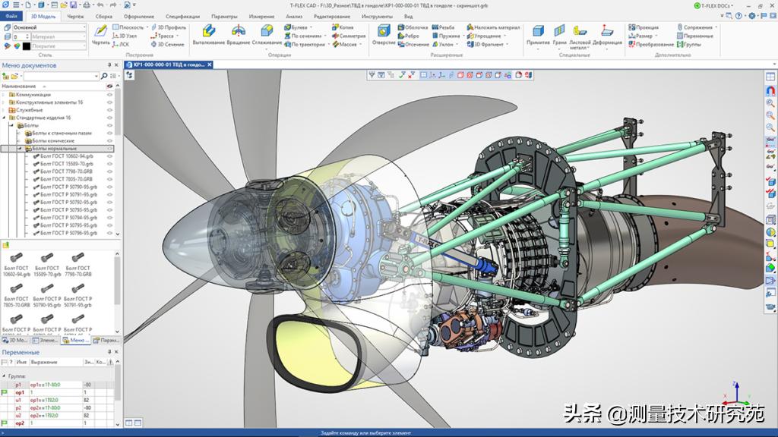Toggle visibility eye for Коммуникации group

(110, 94)
